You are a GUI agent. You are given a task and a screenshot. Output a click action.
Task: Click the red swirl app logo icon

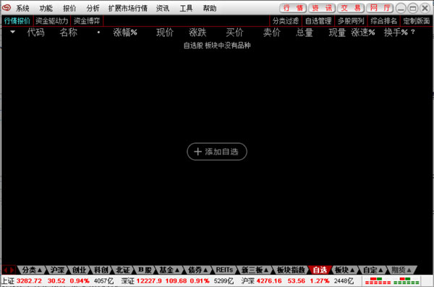click(6, 8)
